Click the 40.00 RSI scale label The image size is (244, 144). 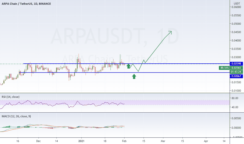coord(235,107)
